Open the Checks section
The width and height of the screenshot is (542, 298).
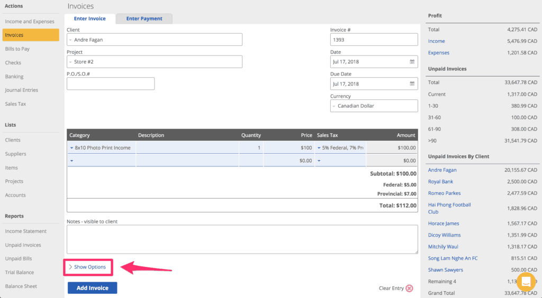pos(13,63)
